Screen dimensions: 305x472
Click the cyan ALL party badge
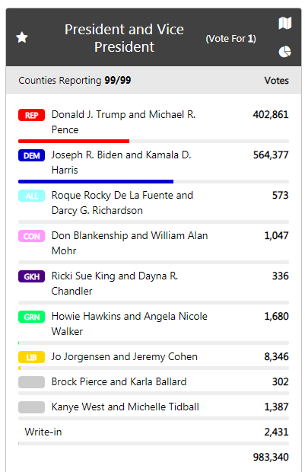click(32, 196)
